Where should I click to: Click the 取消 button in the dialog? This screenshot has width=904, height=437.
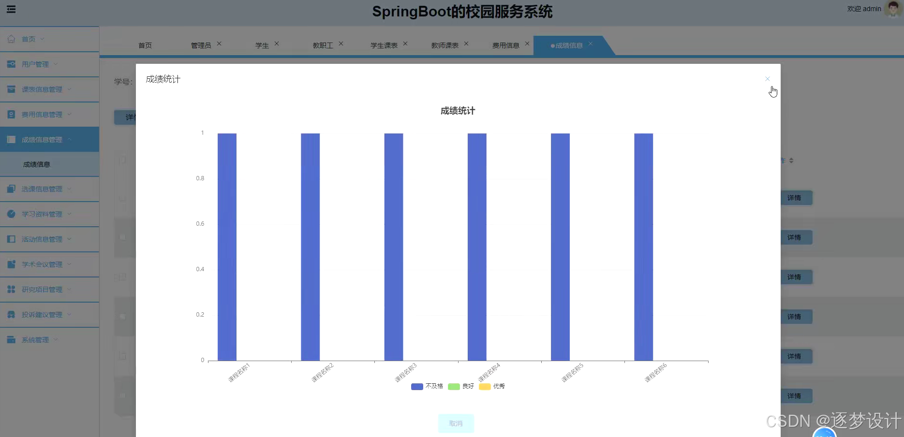point(455,423)
